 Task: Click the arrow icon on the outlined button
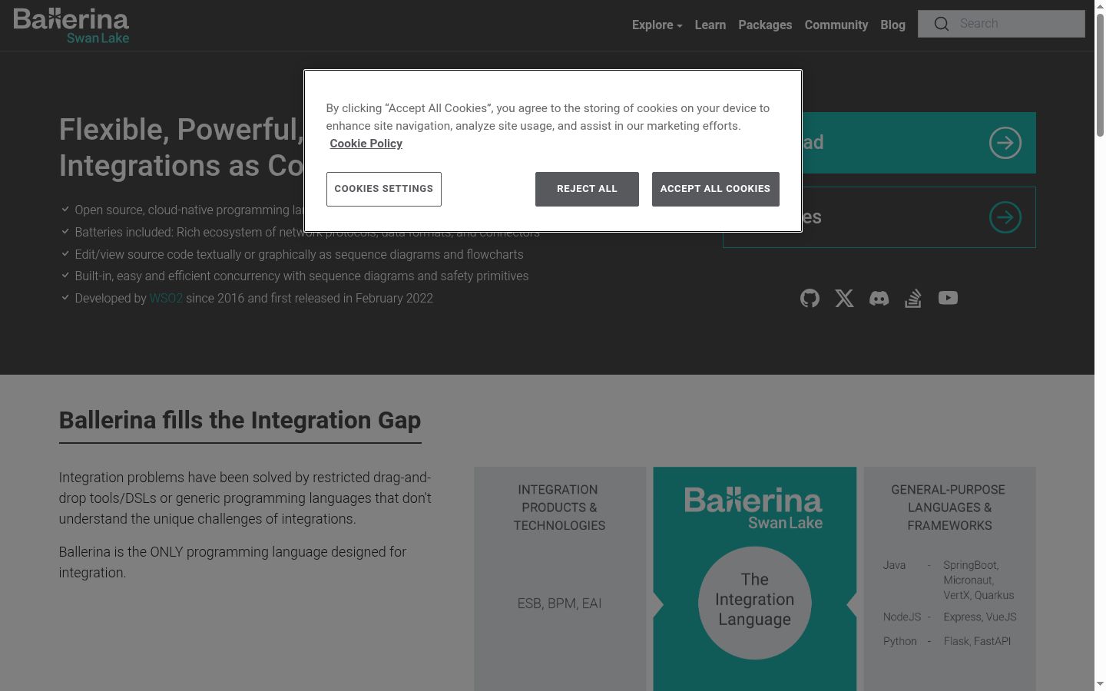(x=1005, y=217)
